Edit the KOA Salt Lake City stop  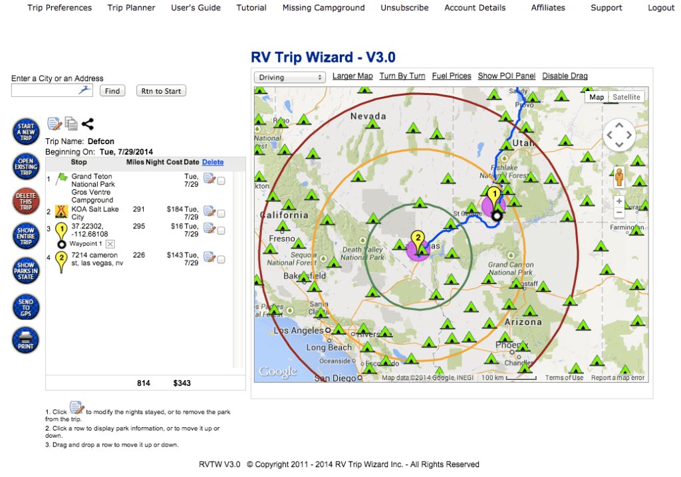[209, 211]
